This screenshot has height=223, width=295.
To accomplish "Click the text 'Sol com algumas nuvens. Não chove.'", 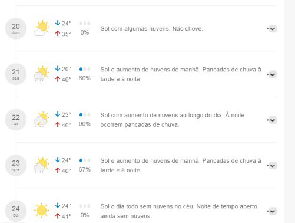I will tap(151, 29).
